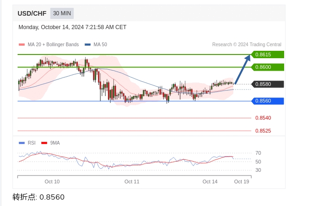The image size is (323, 206).
Task: Click the RSI 50 axis label
Action: [258, 162]
